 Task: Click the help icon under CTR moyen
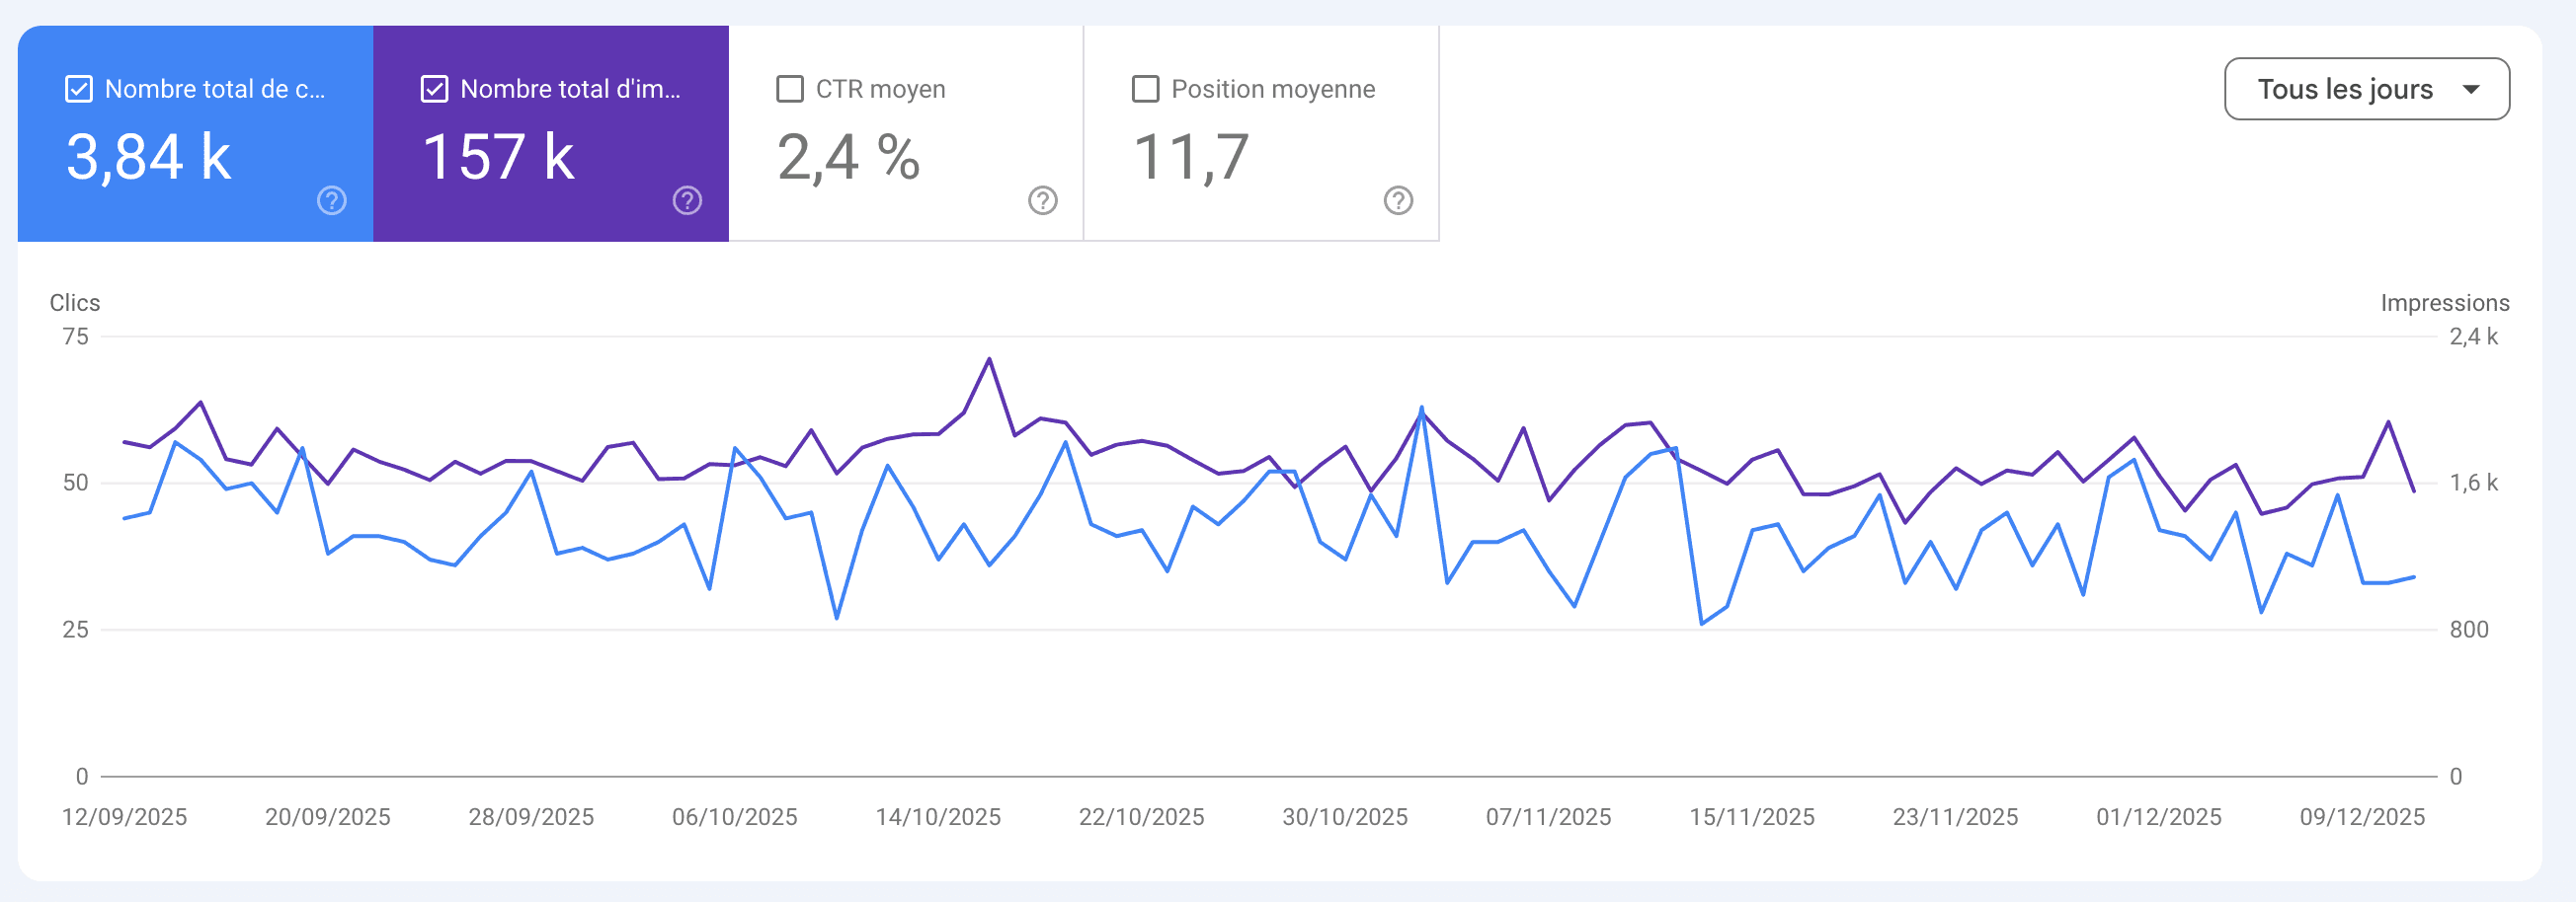point(1042,200)
